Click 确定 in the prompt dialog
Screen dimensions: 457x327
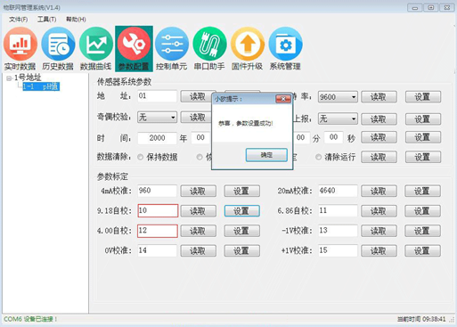pyautogui.click(x=266, y=155)
